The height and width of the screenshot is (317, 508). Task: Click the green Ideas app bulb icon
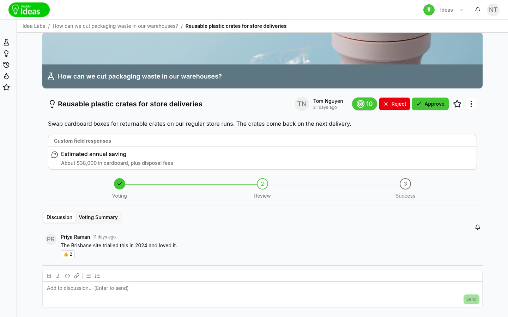point(429,10)
